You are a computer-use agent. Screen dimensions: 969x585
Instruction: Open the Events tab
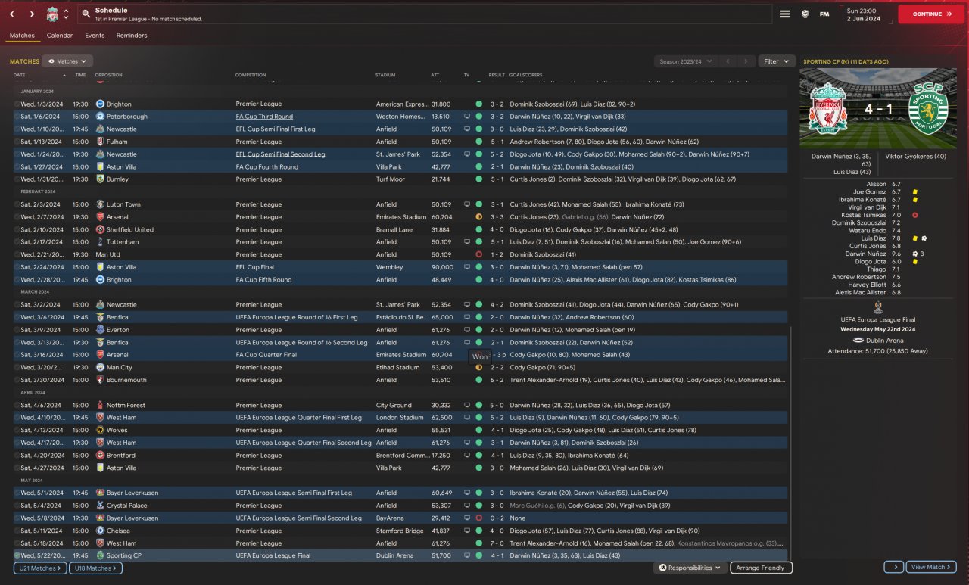point(95,36)
